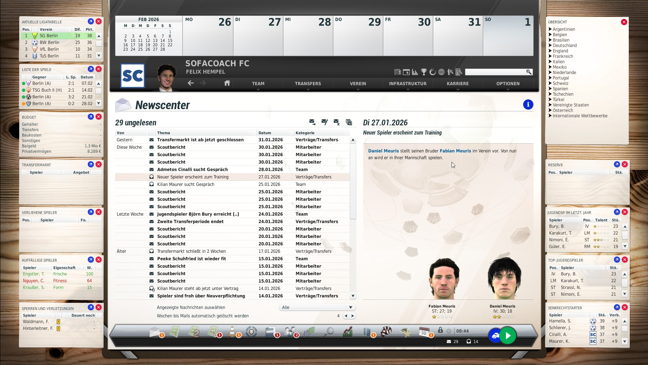
Task: Click the blue info button in Newscenter
Action: coord(528,105)
